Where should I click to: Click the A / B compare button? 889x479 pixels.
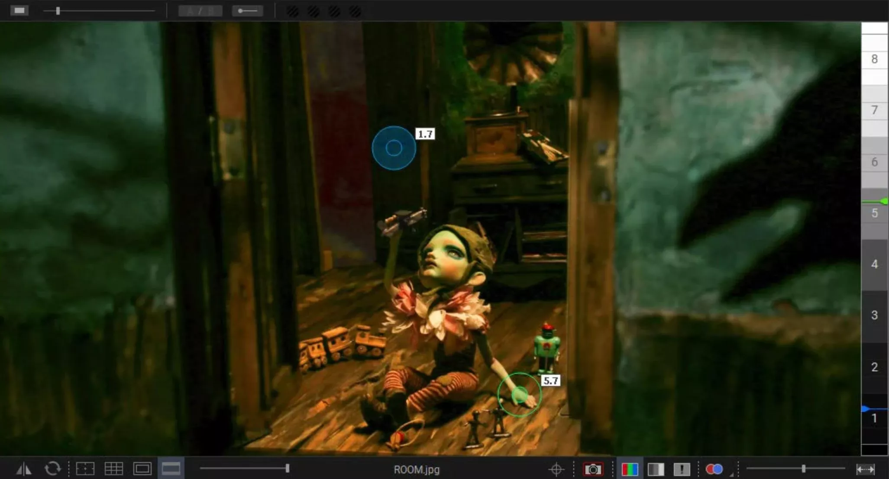point(200,11)
